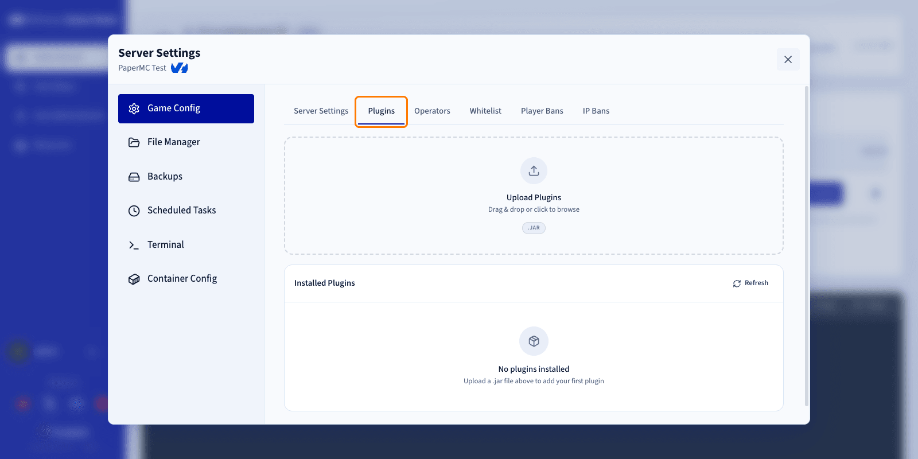Click the File Manager folder icon
This screenshot has width=918, height=459.
(x=134, y=142)
